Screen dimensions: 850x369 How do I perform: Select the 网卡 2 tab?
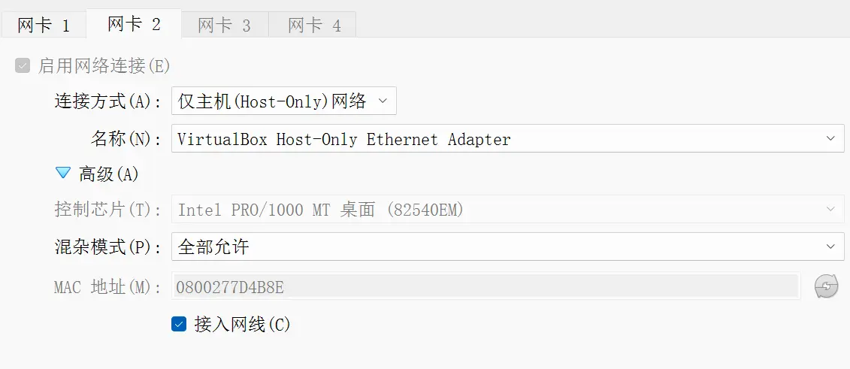[x=134, y=24]
